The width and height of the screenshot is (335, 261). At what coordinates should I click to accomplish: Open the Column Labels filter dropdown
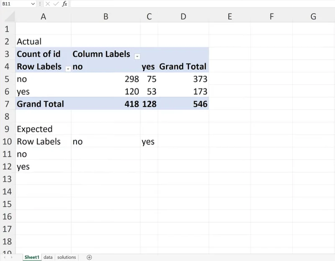pos(137,56)
